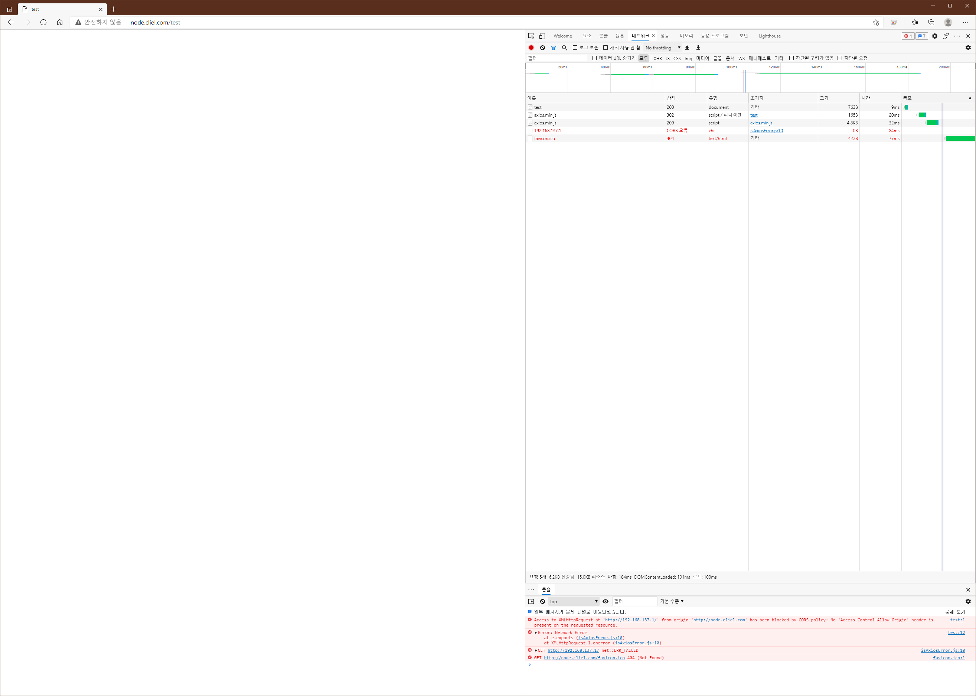Select the XHR filter type
Screen dimensions: 976x696
658,58
